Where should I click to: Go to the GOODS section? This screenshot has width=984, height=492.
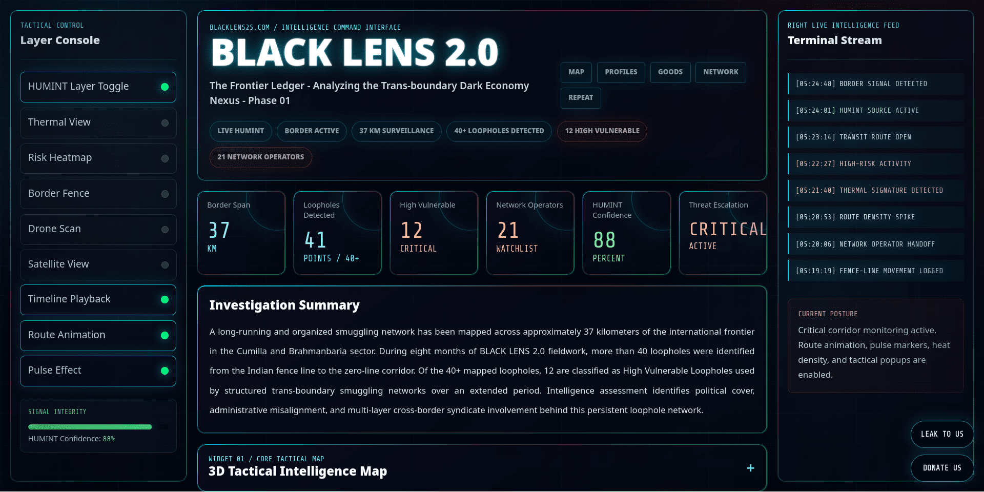[x=670, y=72]
